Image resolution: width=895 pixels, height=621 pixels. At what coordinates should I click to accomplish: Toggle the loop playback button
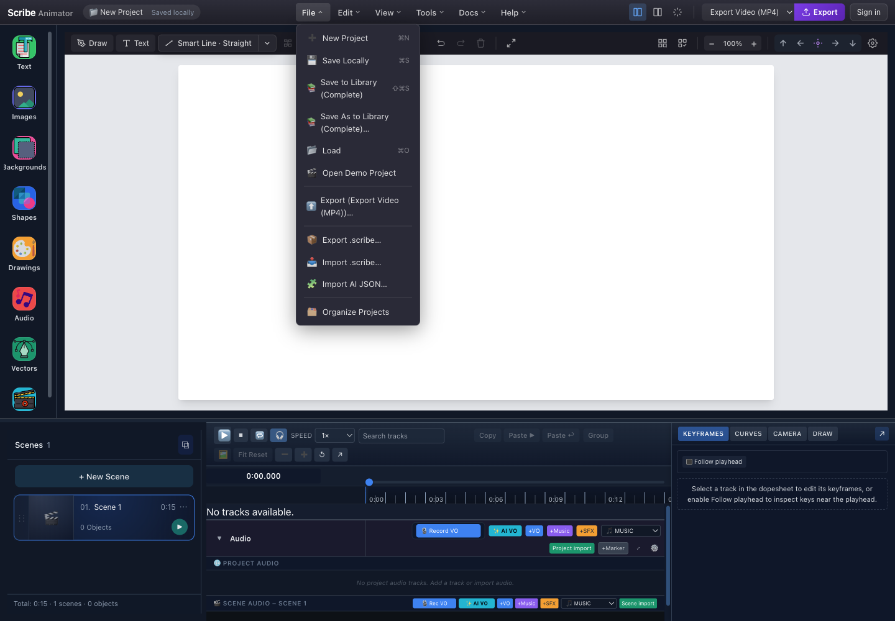260,435
